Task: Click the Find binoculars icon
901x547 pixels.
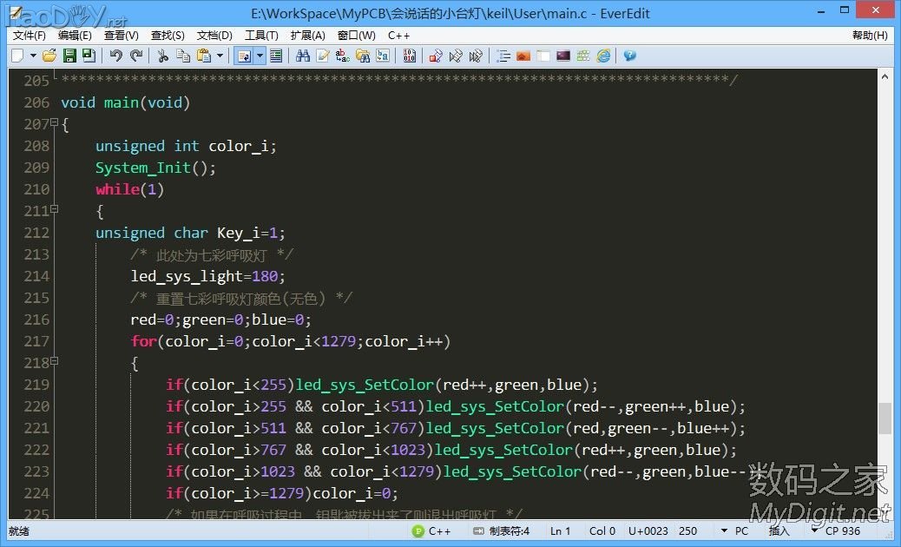Action: click(303, 56)
